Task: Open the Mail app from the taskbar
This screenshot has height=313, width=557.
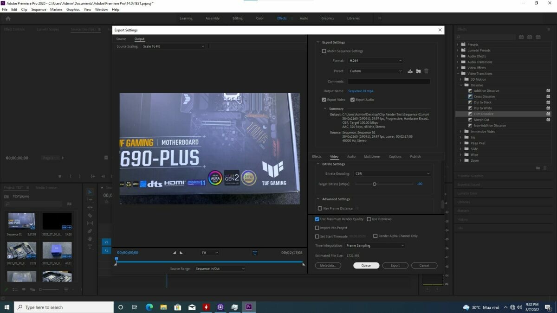Action: pyautogui.click(x=192, y=307)
